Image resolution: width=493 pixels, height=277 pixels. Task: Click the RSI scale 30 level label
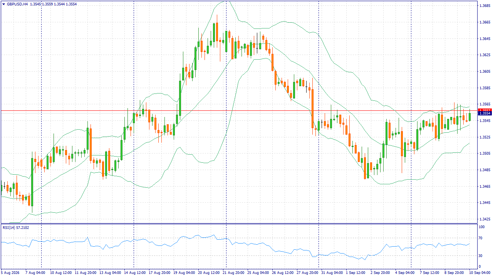(481, 255)
